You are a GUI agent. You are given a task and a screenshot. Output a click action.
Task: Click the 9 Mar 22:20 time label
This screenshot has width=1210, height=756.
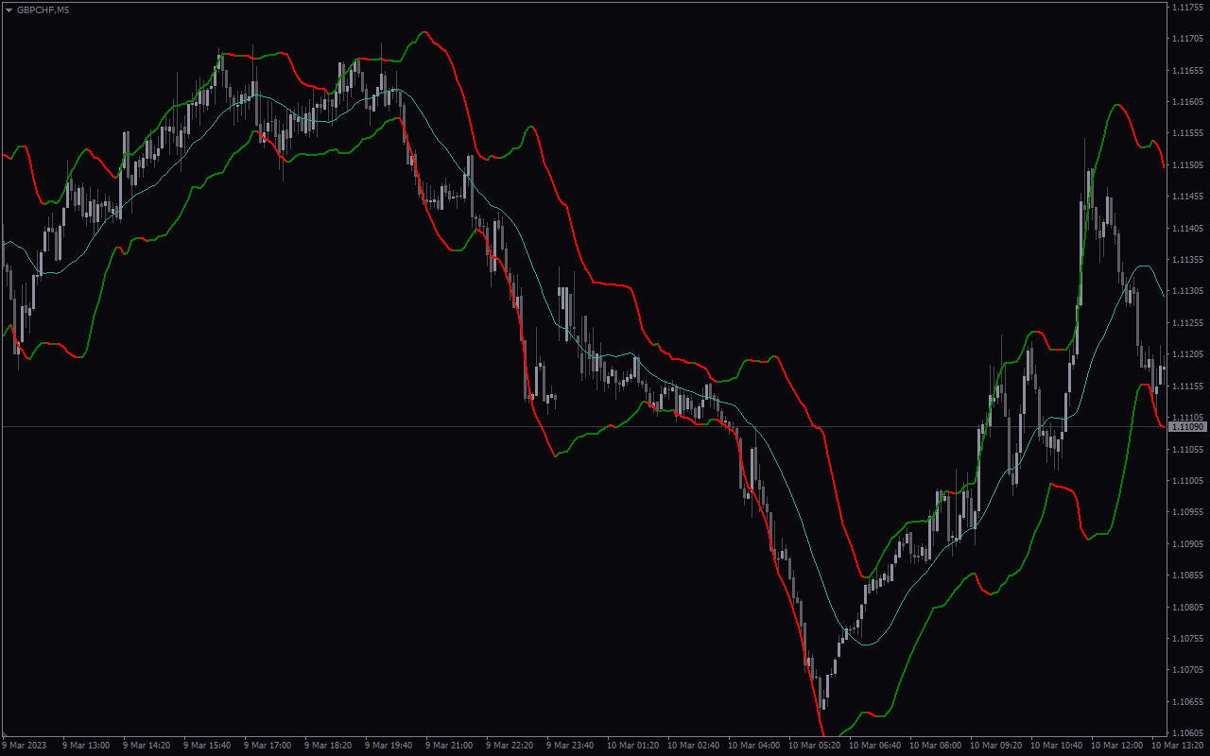(510, 746)
